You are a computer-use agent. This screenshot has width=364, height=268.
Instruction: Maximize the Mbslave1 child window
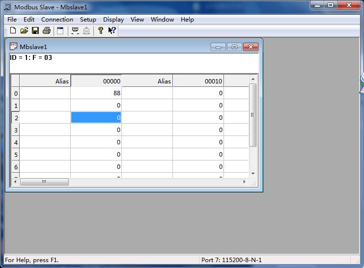click(x=234, y=47)
